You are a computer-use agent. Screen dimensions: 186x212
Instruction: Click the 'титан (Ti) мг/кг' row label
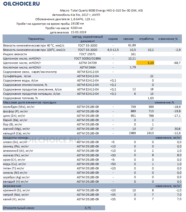14,168
